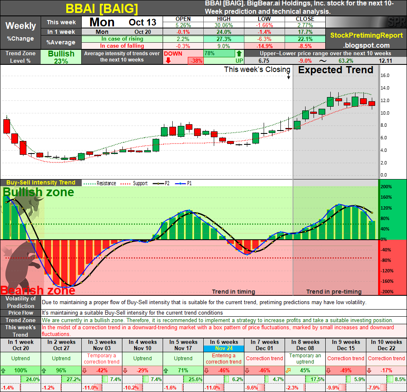Click the orange diagonal arrow beside 45%
Viewport: 407px width, 392px height.
[x=288, y=371]
